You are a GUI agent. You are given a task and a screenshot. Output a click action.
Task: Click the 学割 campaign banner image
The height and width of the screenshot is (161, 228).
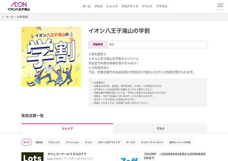click(51, 57)
